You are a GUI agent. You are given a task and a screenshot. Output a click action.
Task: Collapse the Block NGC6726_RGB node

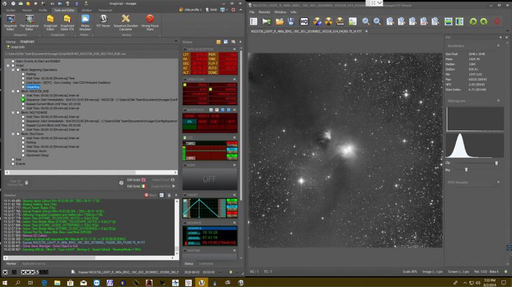point(13,91)
